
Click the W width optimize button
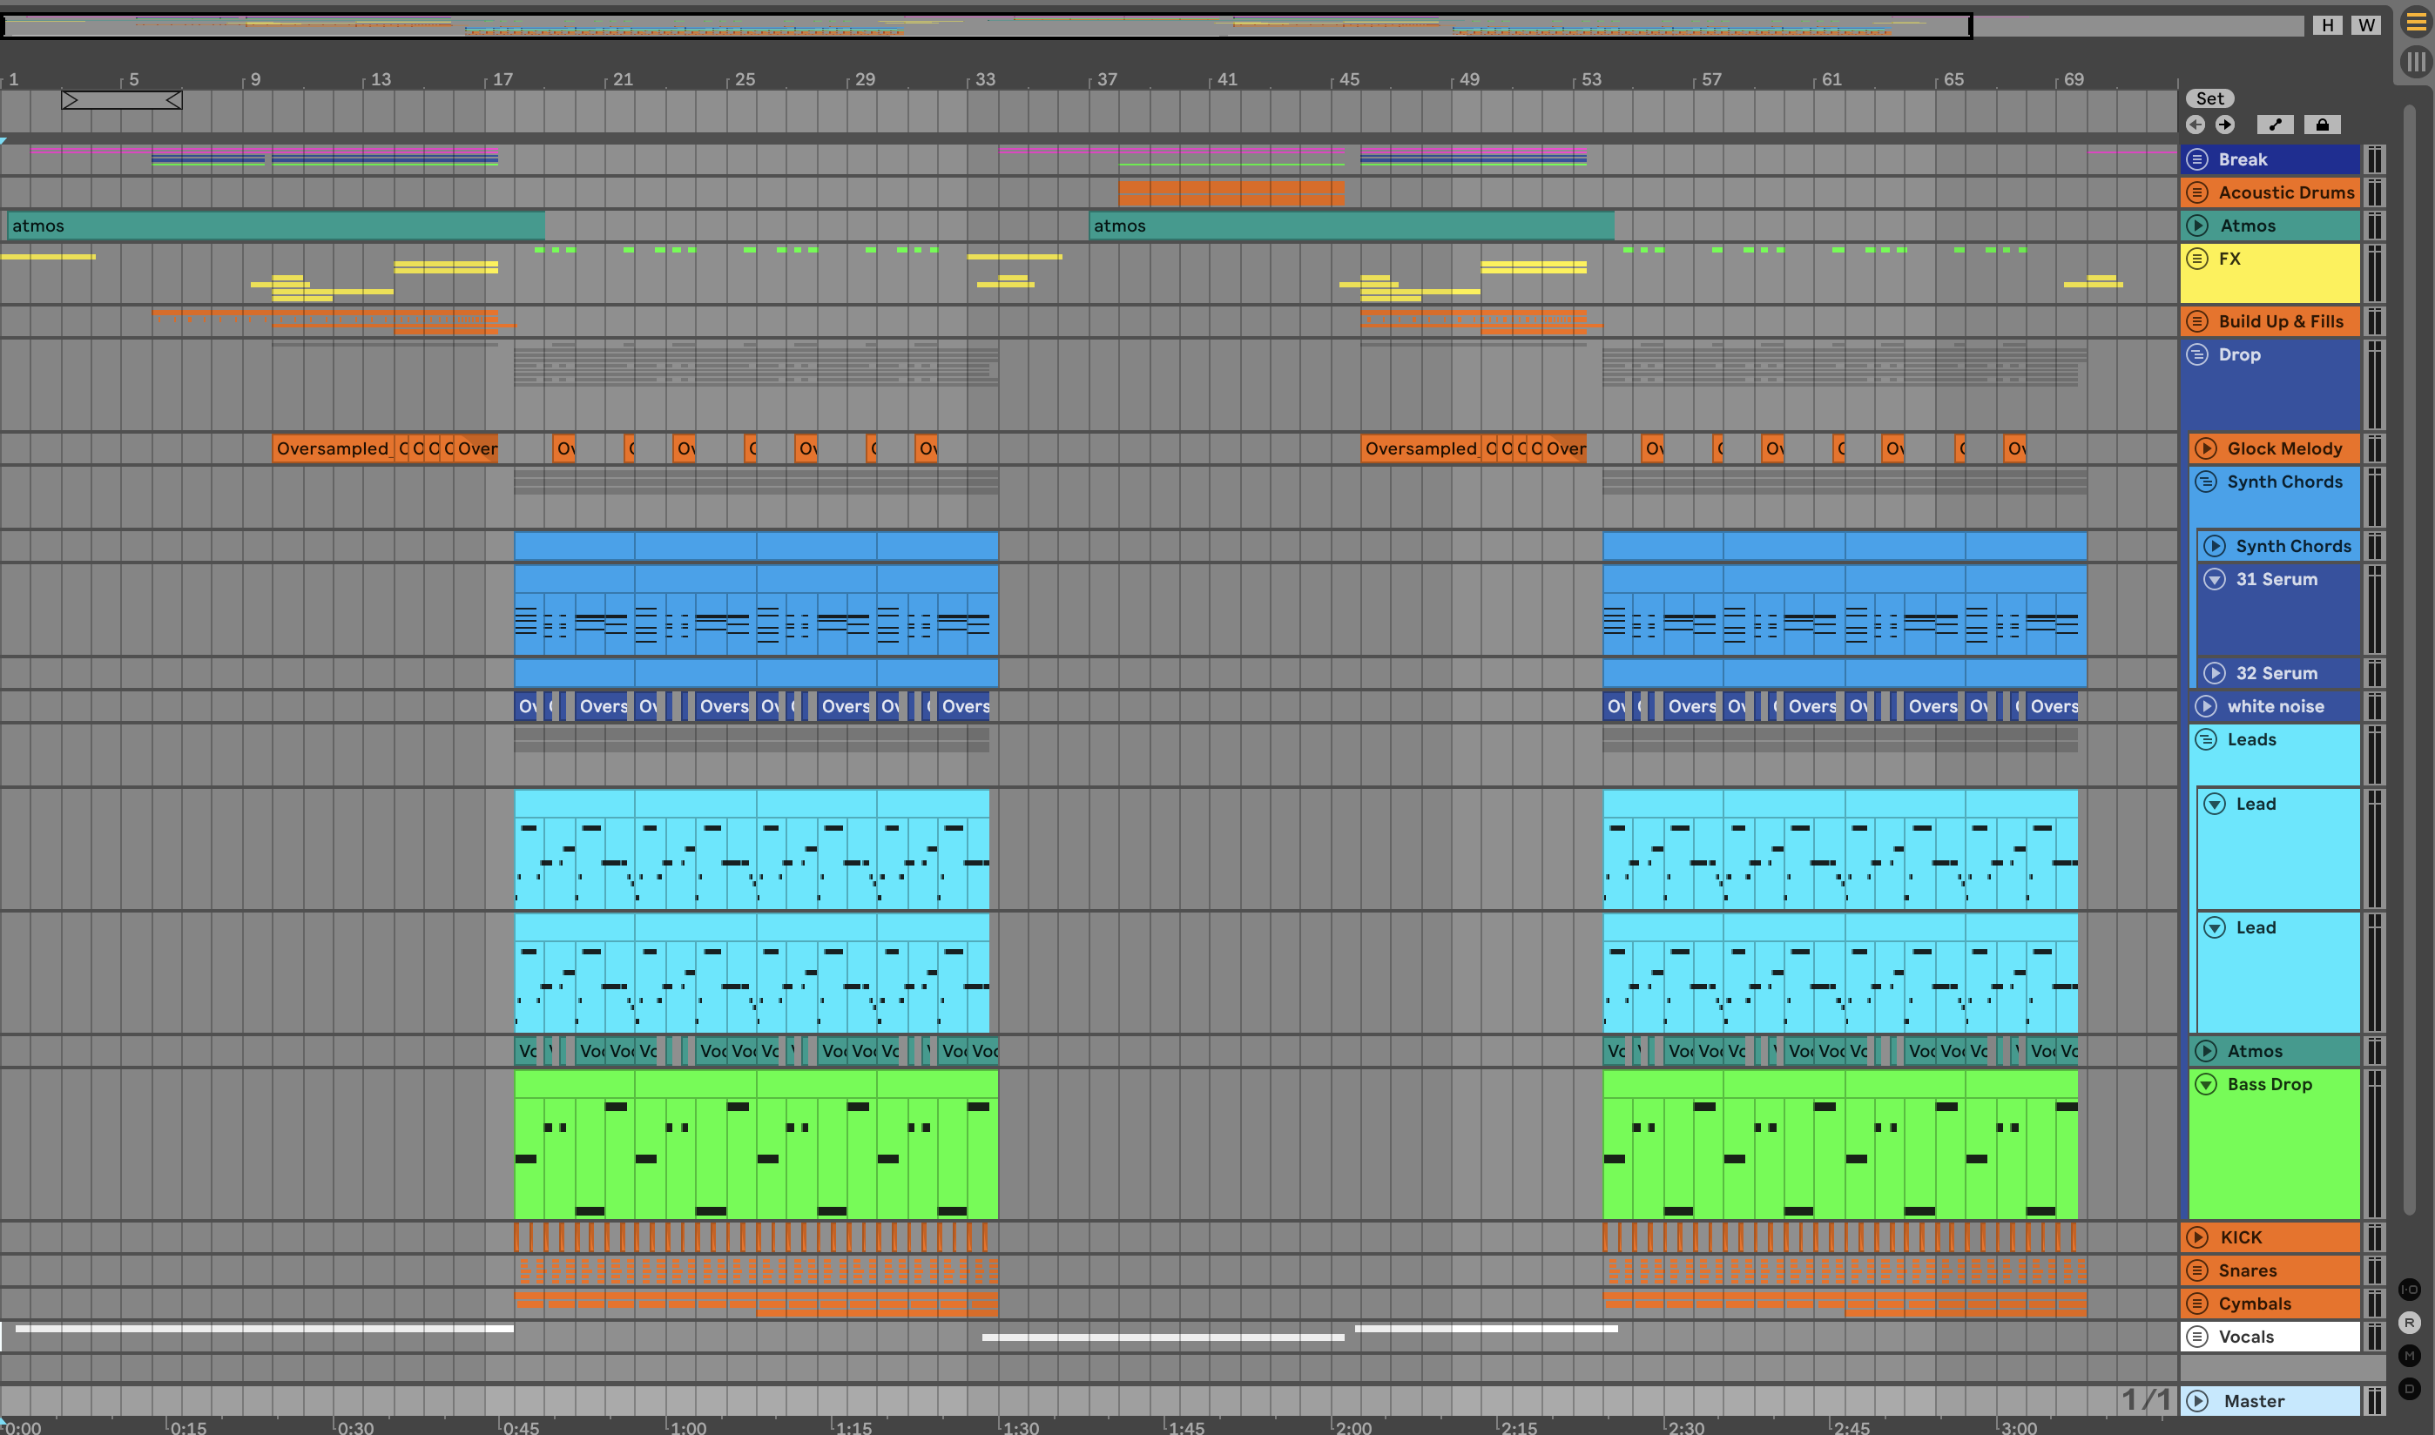click(2365, 25)
